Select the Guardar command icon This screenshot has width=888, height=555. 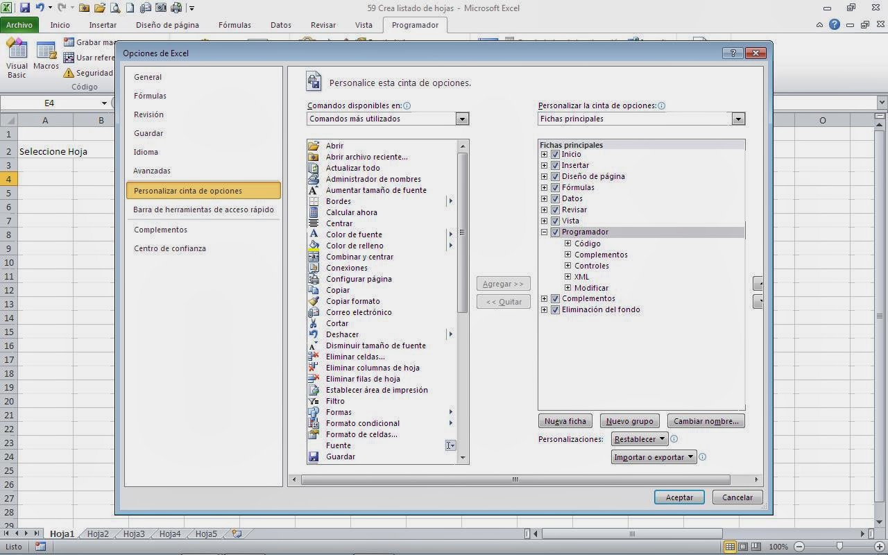click(314, 456)
